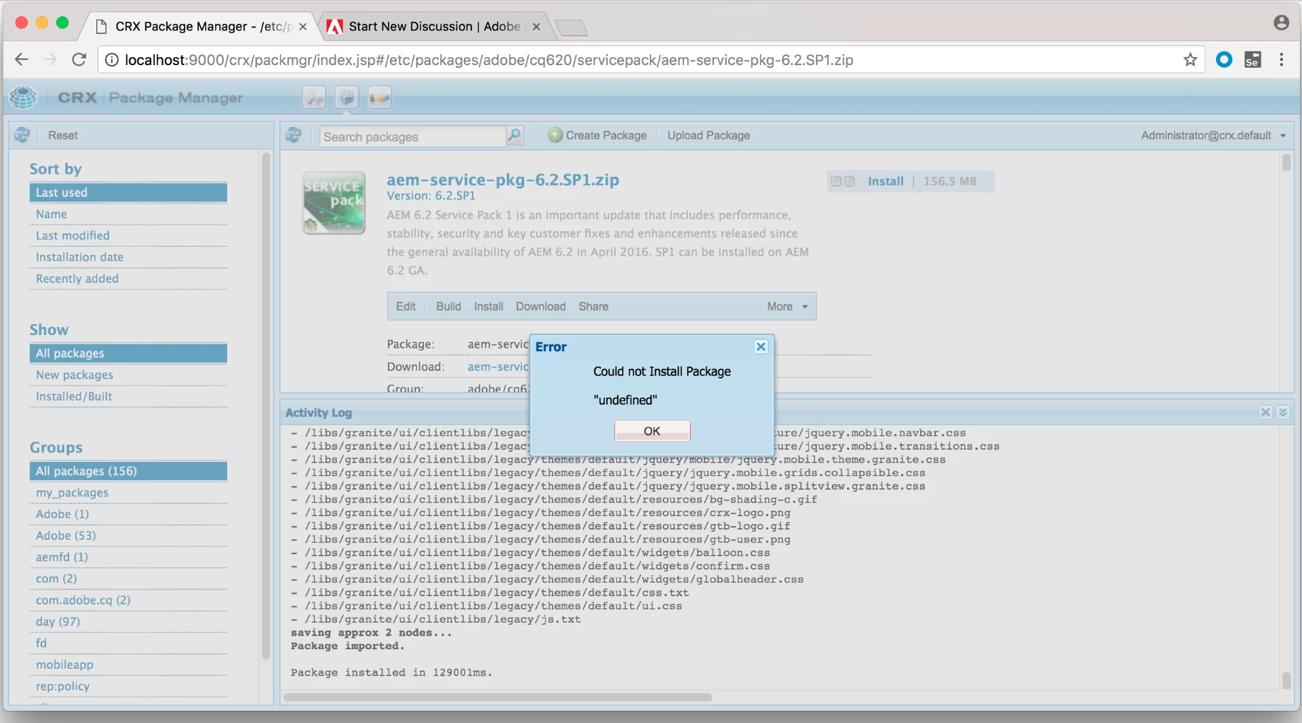Click Build in the package toolbar
This screenshot has height=723, width=1302.
pos(448,307)
